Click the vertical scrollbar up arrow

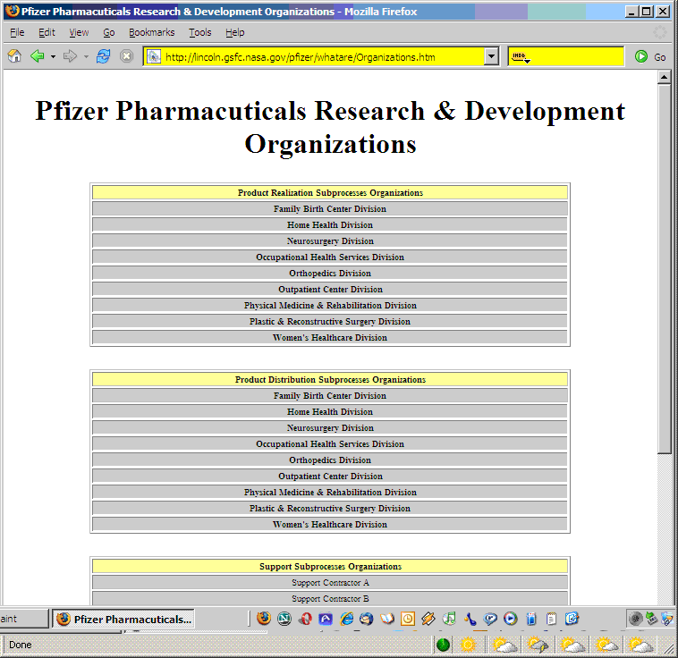point(664,78)
